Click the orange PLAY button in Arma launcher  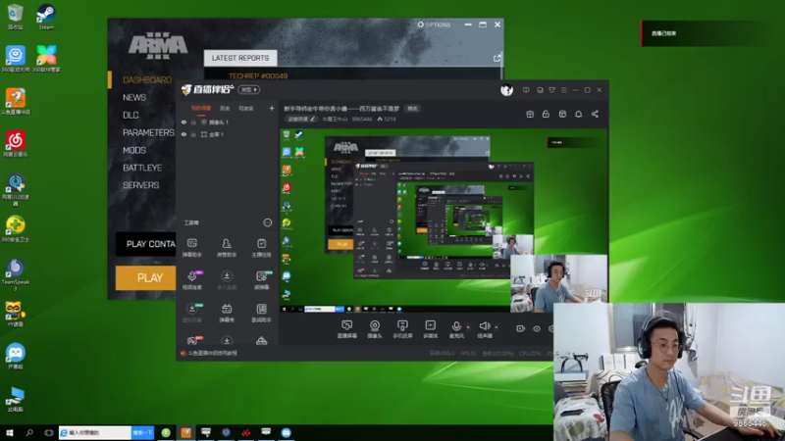[x=145, y=278]
